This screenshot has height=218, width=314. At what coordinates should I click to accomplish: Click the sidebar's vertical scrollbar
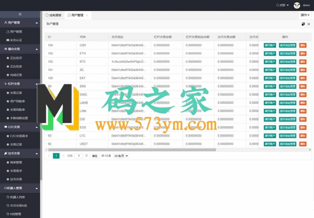(41, 96)
